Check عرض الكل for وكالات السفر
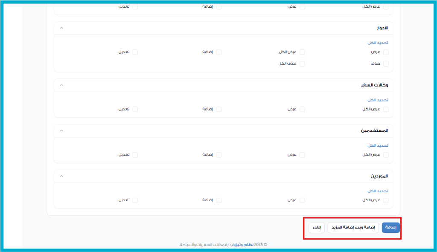 [x=386, y=109]
